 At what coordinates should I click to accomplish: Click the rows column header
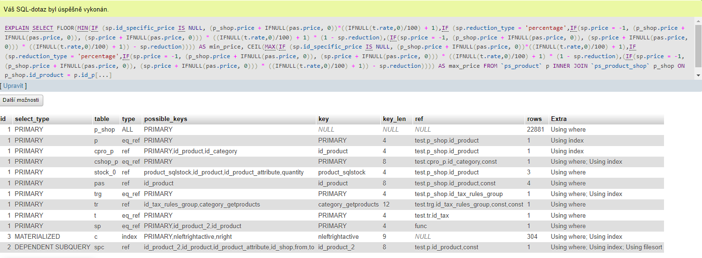coord(534,119)
